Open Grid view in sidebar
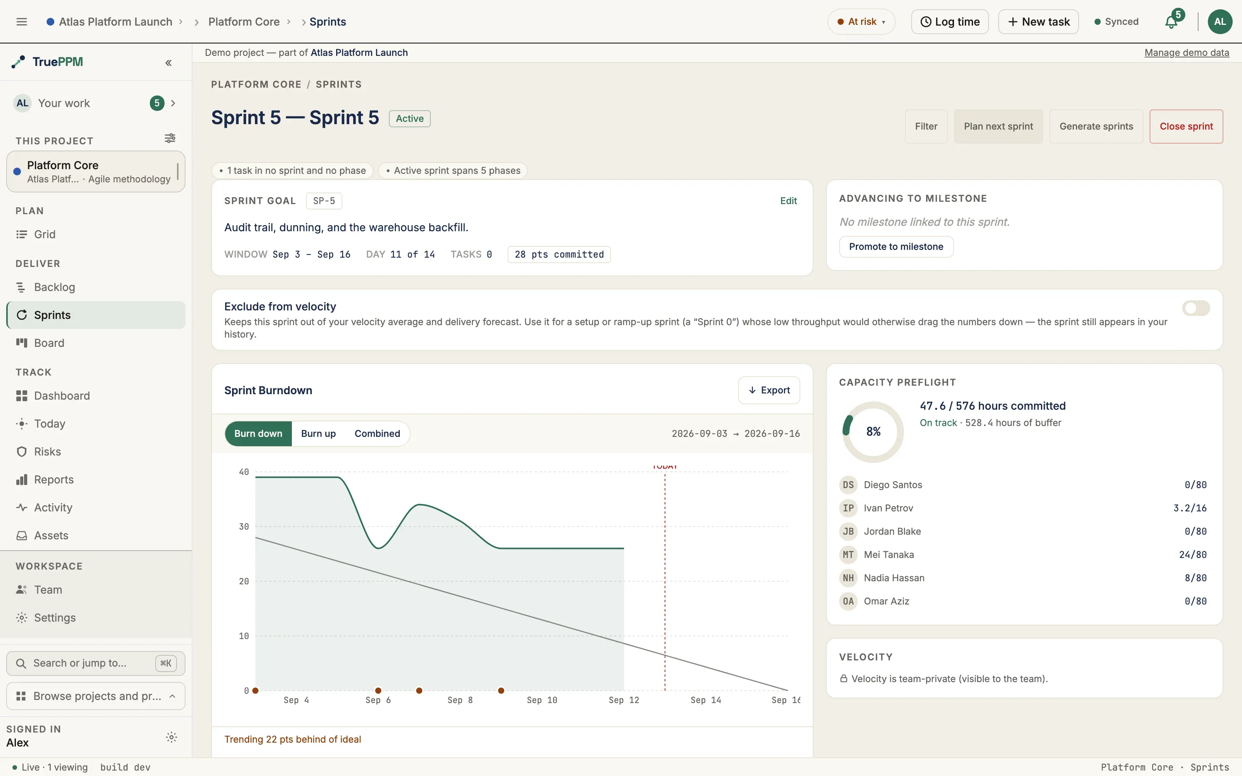Viewport: 1242px width, 776px height. (96, 234)
